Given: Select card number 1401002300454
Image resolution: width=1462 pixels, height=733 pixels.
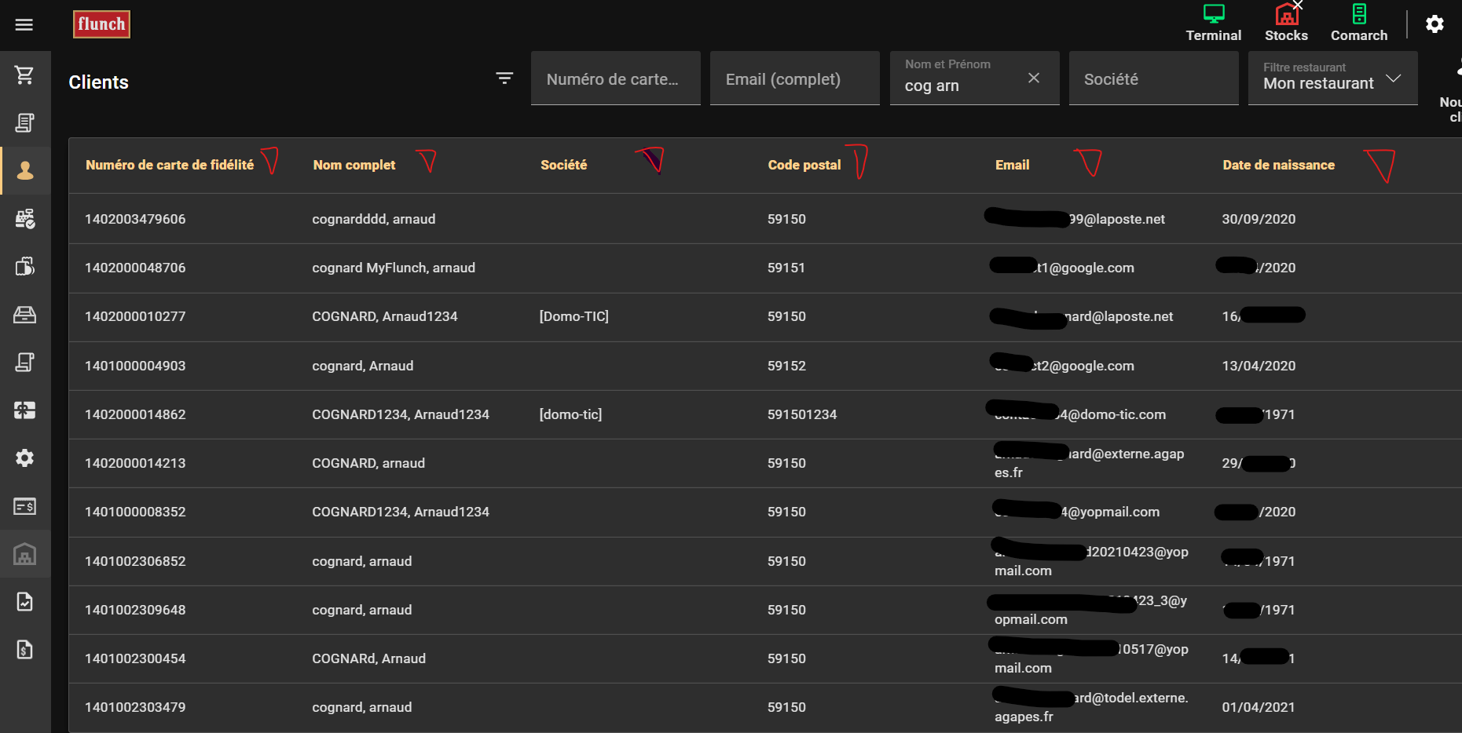Looking at the screenshot, I should 135,658.
